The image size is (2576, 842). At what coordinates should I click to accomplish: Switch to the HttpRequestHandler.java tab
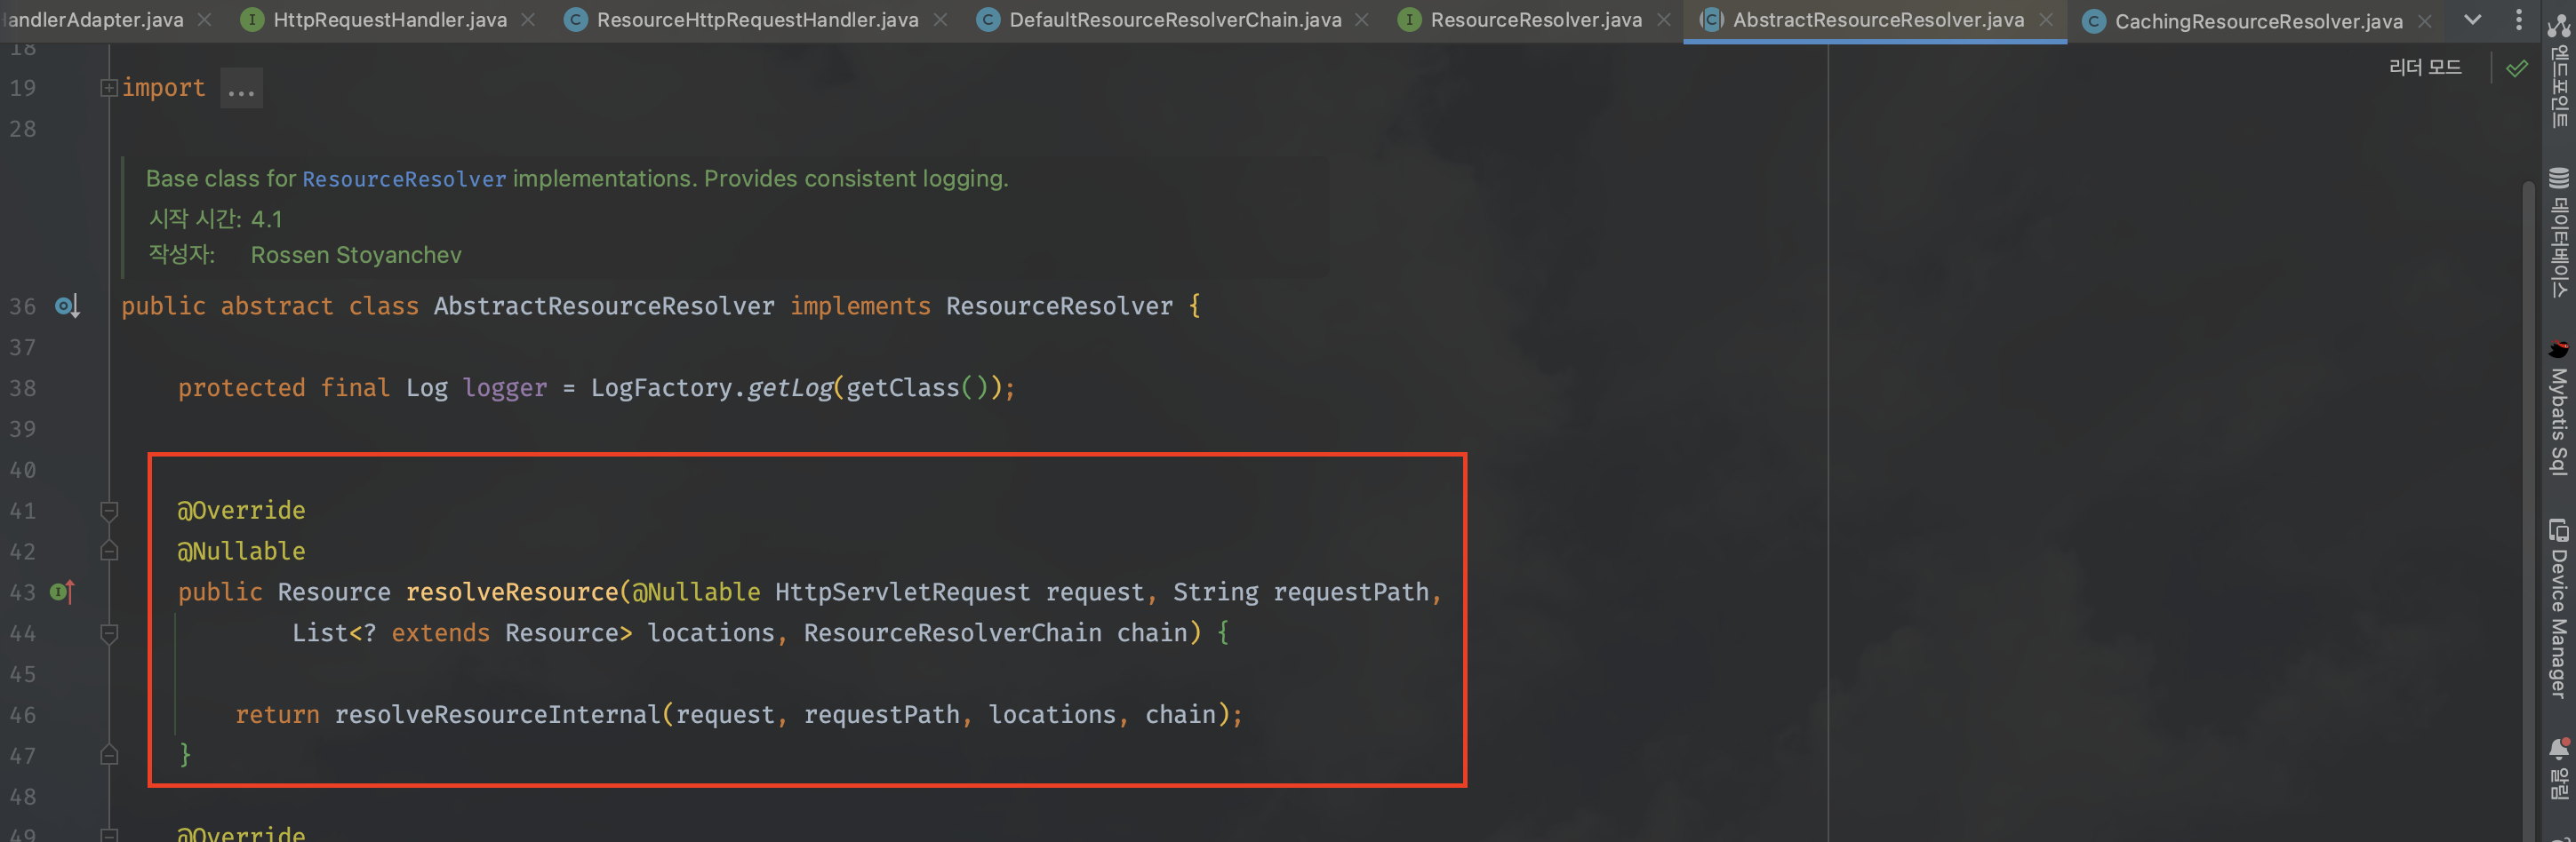point(389,20)
